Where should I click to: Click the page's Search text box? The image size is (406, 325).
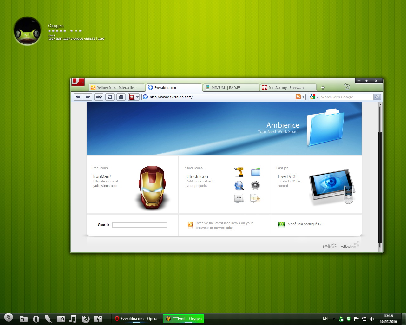(140, 225)
